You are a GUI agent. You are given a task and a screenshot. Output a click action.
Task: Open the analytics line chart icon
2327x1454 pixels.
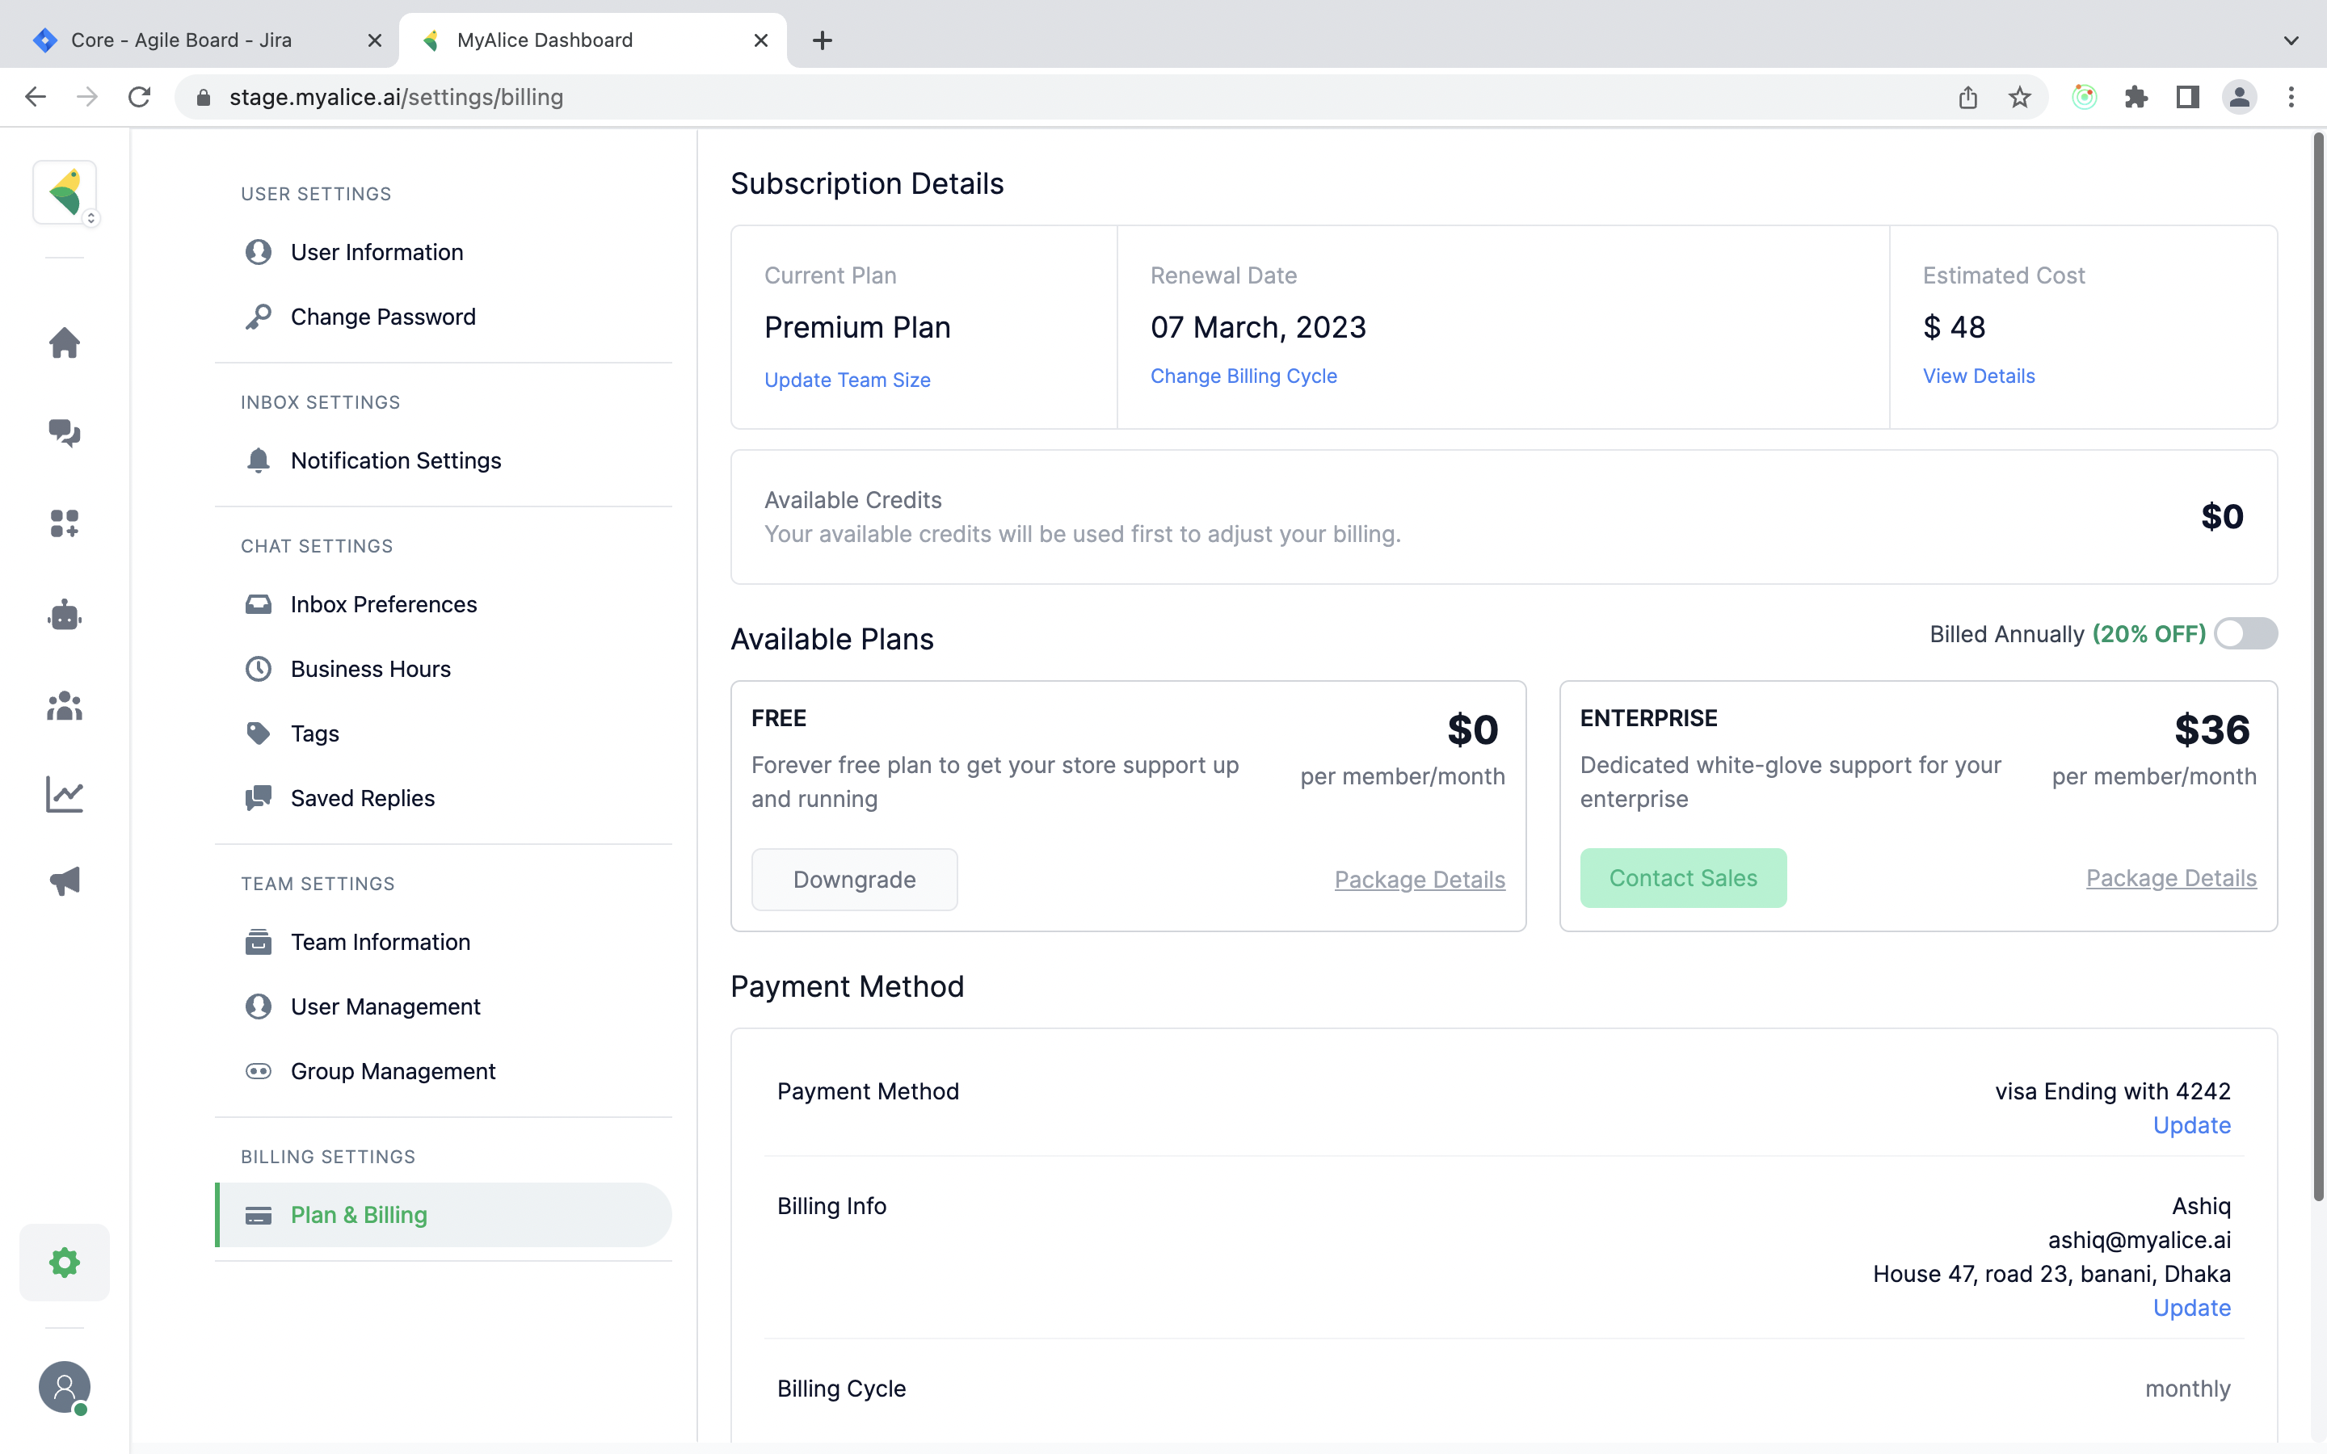(65, 794)
